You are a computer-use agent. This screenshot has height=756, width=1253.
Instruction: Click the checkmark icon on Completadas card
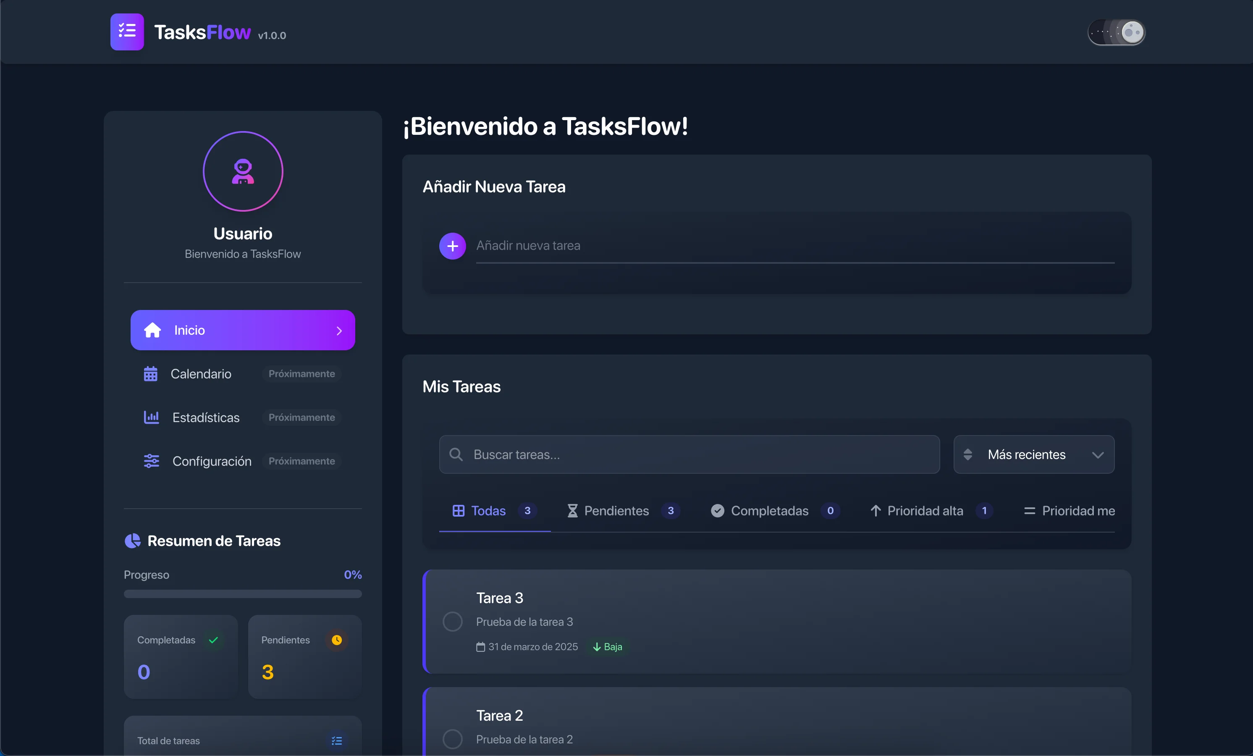(x=214, y=640)
